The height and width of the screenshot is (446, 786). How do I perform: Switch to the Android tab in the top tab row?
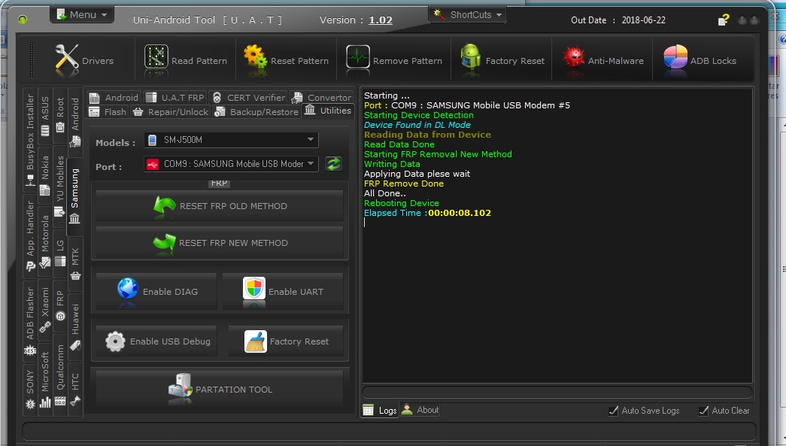tap(114, 97)
